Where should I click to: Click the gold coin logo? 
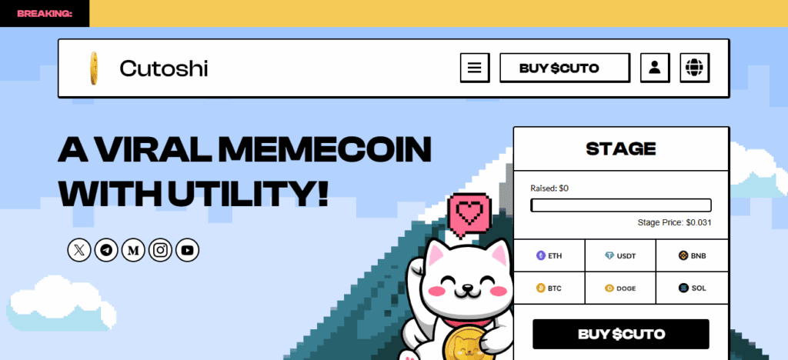tap(93, 68)
